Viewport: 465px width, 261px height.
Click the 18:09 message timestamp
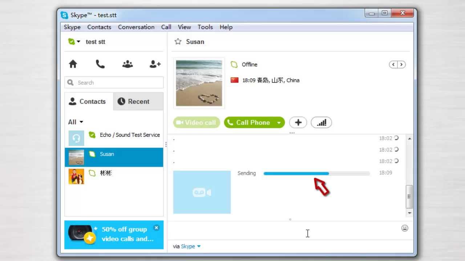385,173
